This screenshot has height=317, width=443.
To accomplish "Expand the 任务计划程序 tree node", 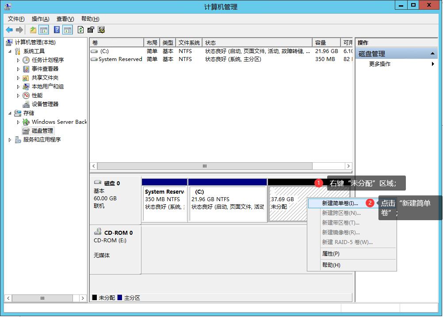I will click(18, 60).
